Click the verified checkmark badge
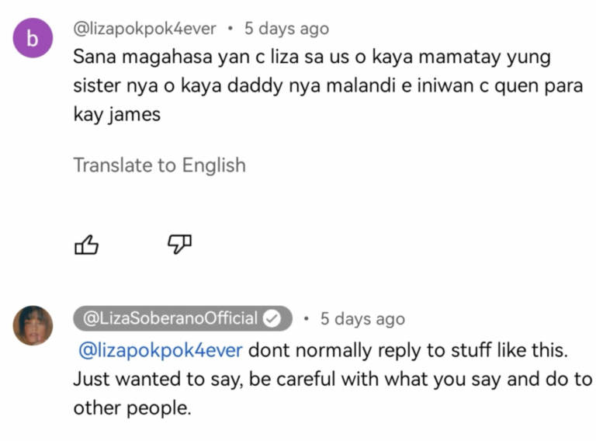 [x=272, y=318]
